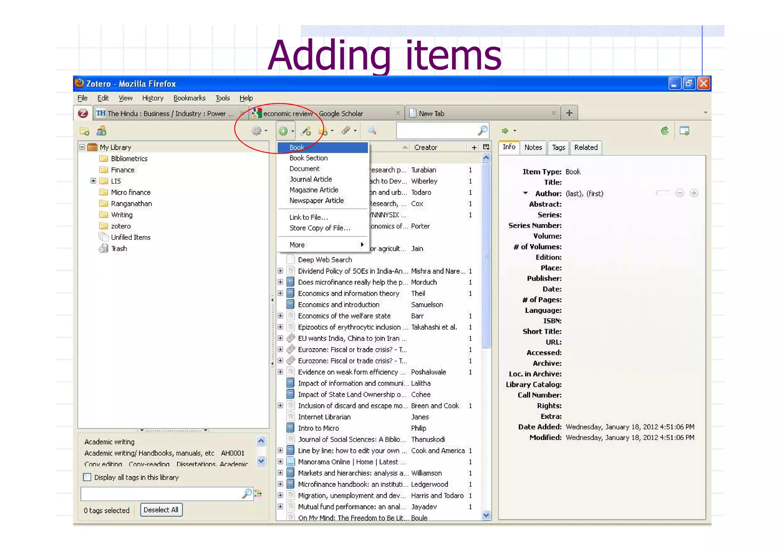Click magnifier in the item search box

[482, 131]
